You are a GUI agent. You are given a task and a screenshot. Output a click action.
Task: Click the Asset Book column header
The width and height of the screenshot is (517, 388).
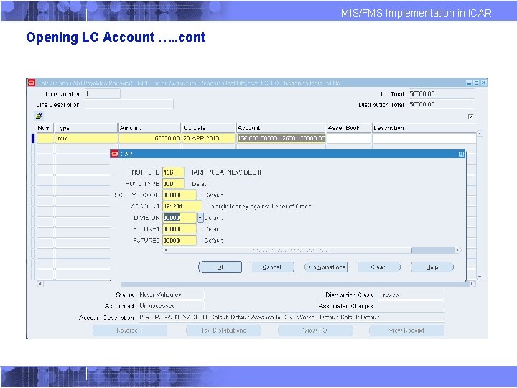click(348, 128)
